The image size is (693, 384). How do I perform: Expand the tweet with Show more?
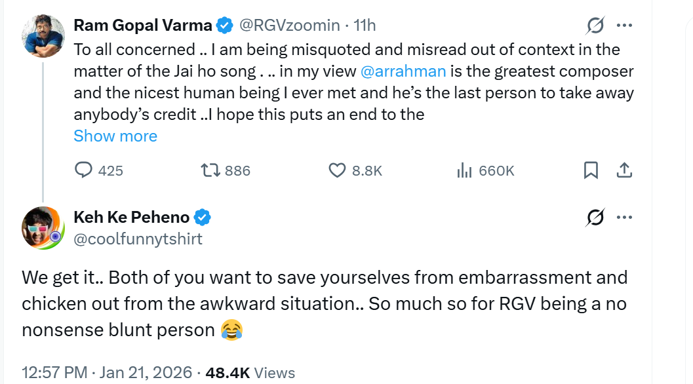click(115, 136)
